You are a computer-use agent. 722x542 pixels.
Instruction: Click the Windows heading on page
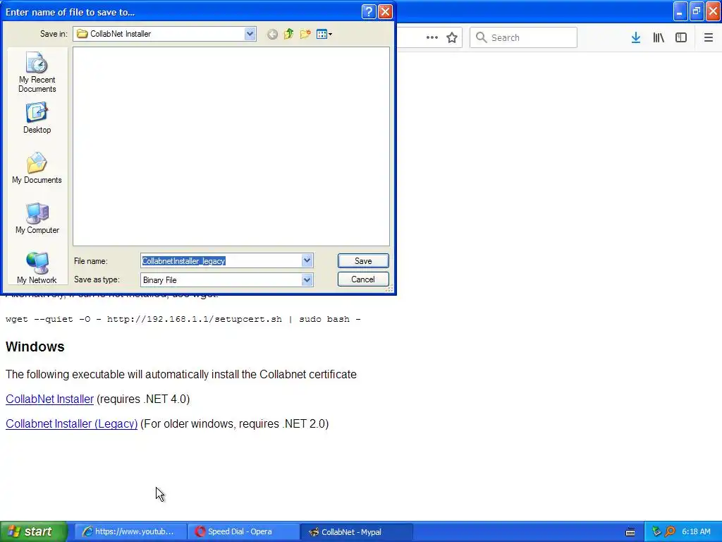pyautogui.click(x=35, y=347)
